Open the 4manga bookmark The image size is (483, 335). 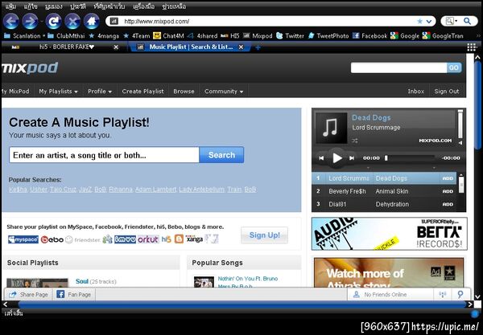pos(104,36)
